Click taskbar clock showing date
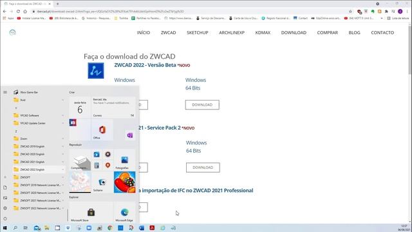This screenshot has width=412, height=232. click(x=404, y=227)
